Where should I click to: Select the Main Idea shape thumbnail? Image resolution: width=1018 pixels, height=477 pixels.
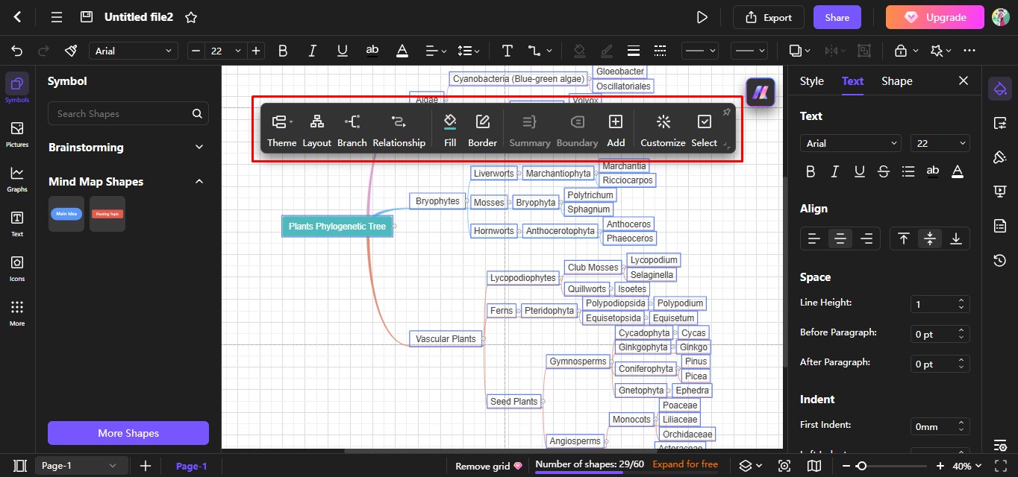(x=66, y=214)
